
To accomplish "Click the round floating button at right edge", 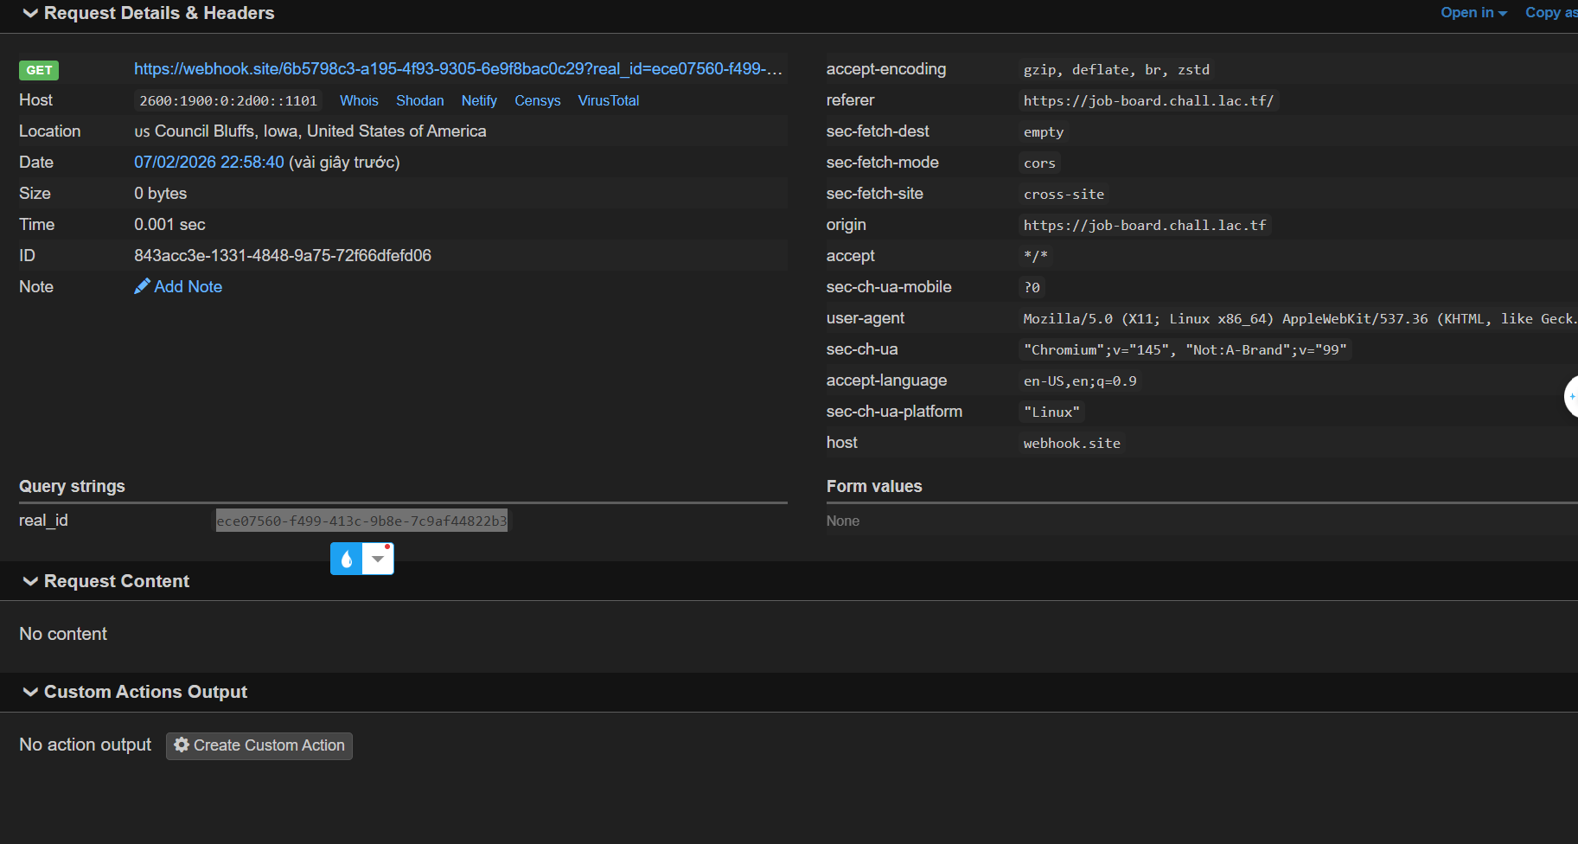I will (x=1571, y=396).
